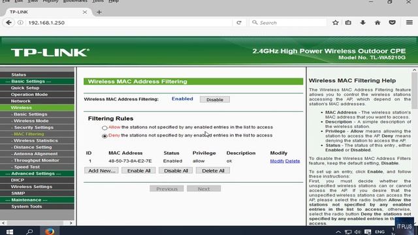
Task: Open Throughput Monitor submenu
Action: (x=37, y=161)
